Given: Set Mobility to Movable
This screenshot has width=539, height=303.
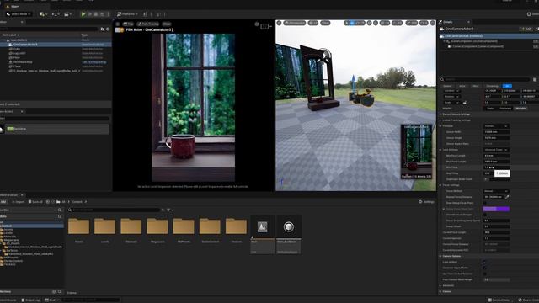Looking at the screenshot, I should [x=520, y=109].
